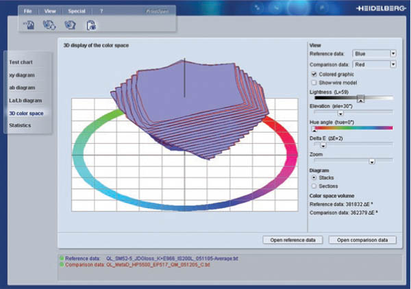This screenshot has height=289, width=411.
Task: Open the Comparison data color dropdown
Action: [x=393, y=64]
